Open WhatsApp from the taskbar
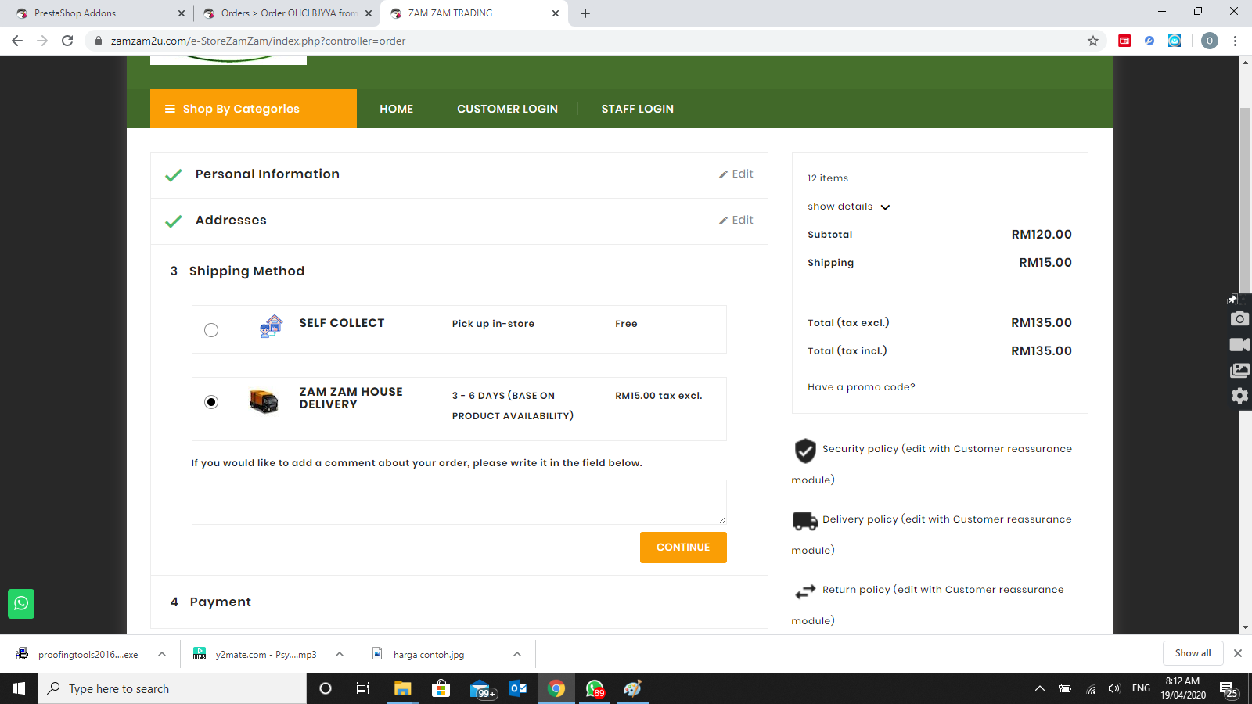This screenshot has width=1252, height=704. (x=595, y=688)
